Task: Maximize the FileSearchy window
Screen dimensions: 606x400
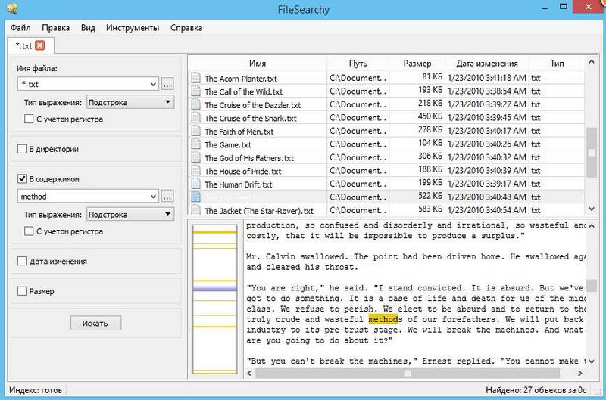Action: click(x=564, y=7)
